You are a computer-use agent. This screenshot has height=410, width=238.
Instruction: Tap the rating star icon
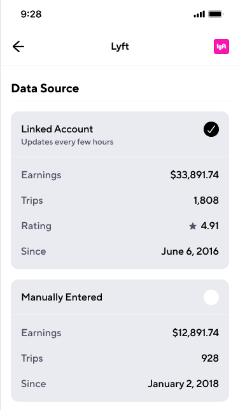193,226
